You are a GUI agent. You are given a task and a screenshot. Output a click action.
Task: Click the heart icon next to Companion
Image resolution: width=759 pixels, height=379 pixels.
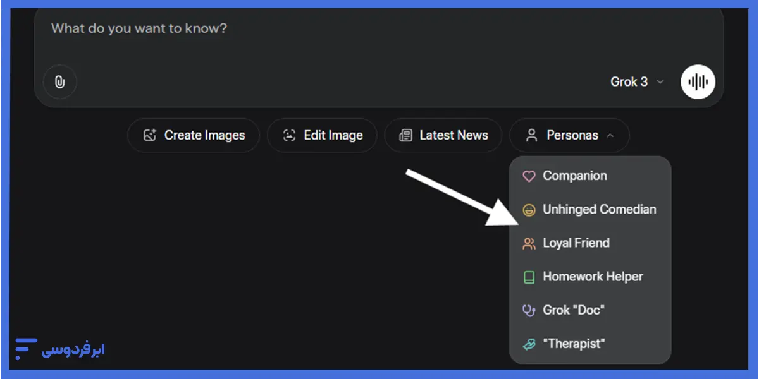(529, 176)
